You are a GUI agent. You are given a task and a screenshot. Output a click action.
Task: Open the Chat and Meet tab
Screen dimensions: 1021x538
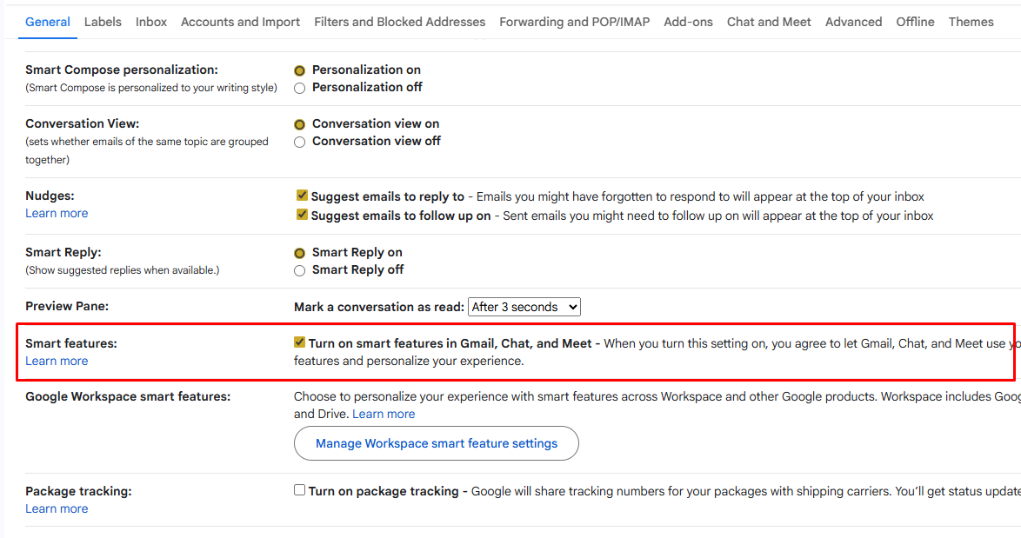[x=769, y=22]
